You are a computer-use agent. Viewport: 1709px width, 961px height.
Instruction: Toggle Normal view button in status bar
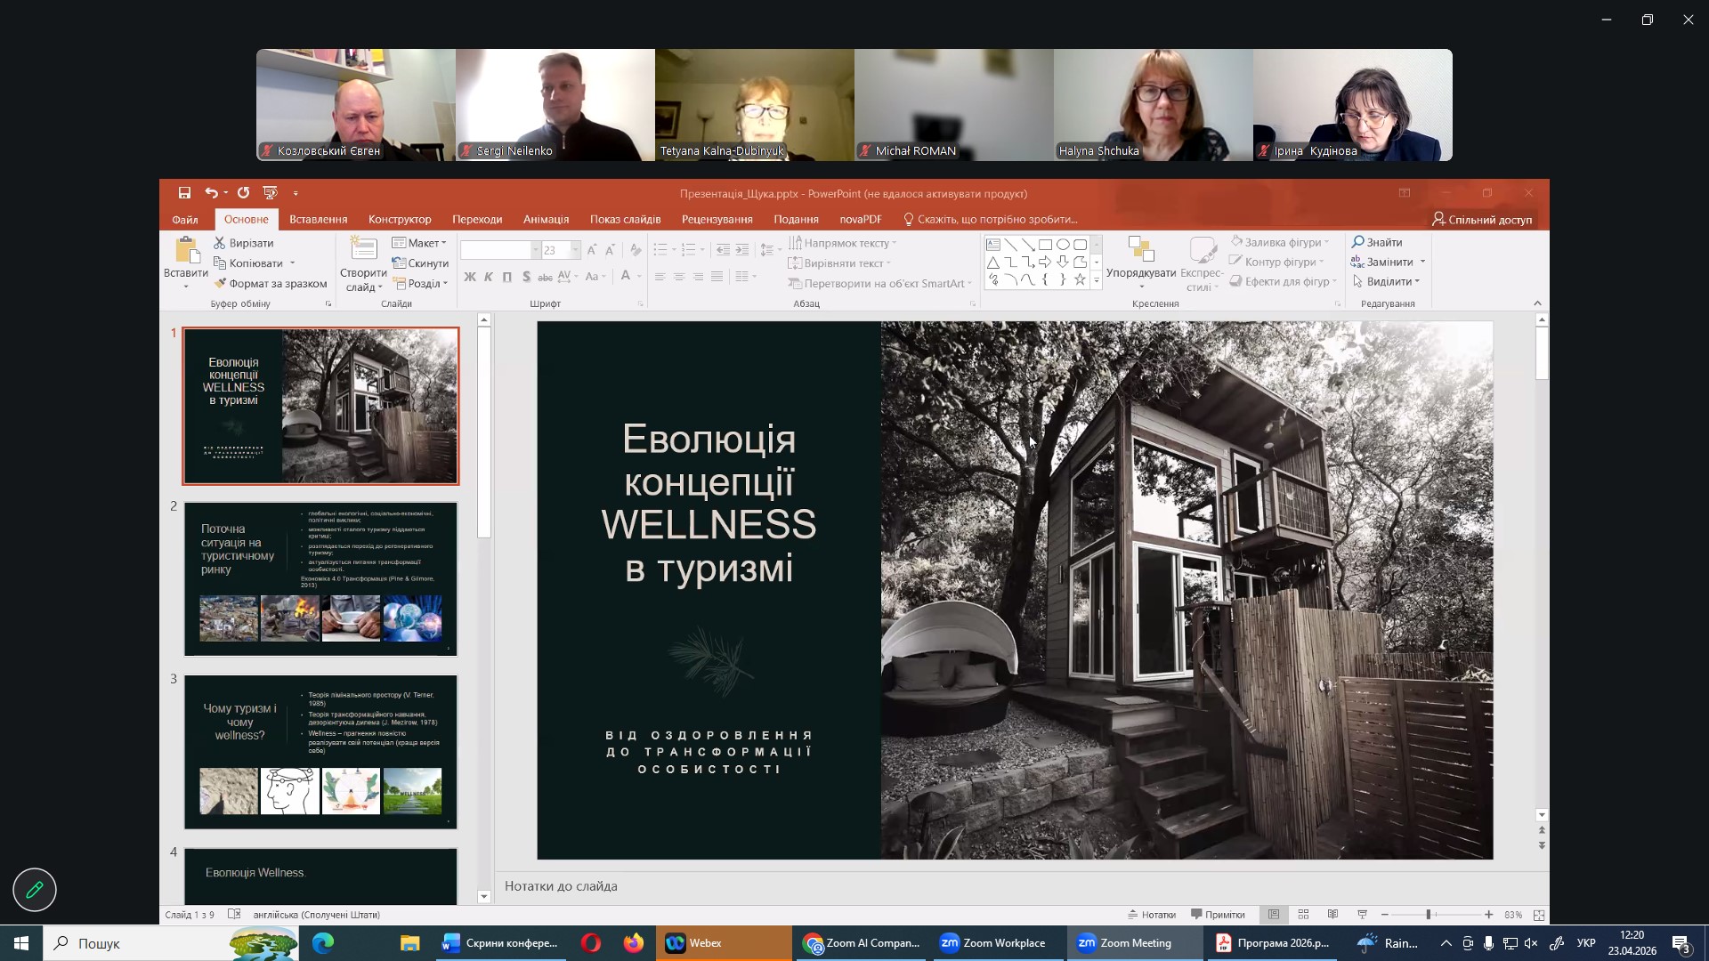[1274, 915]
